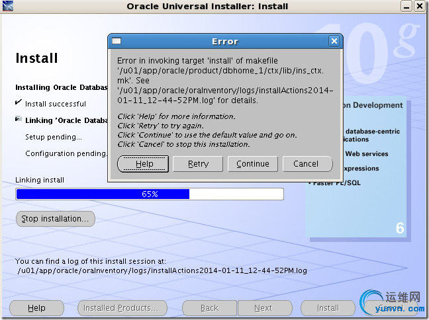Click the Error dialog title bar
The image size is (429, 320).
(x=225, y=41)
